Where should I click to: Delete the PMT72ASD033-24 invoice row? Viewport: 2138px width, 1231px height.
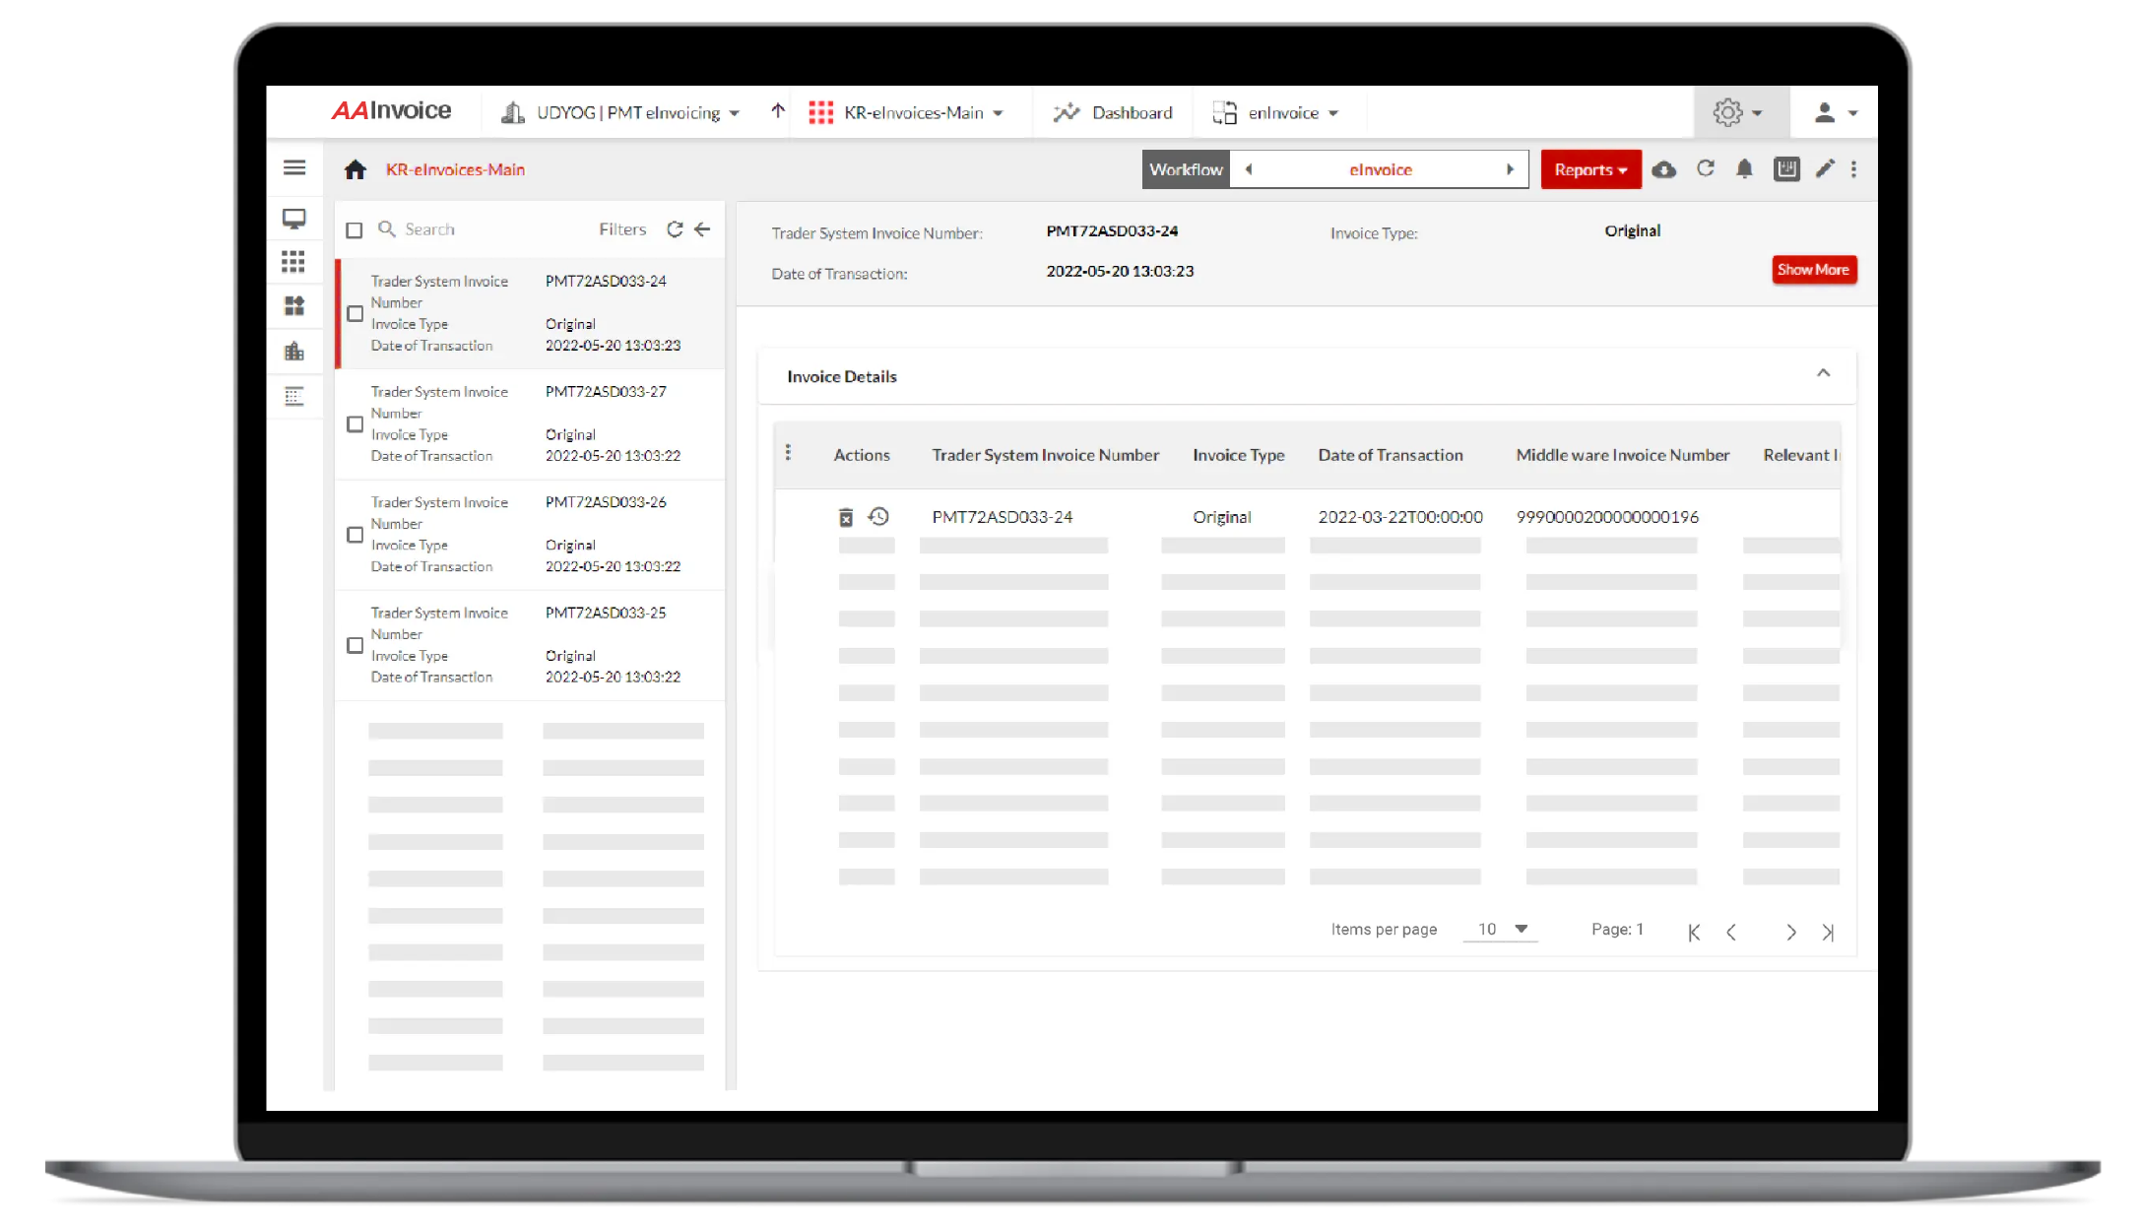pos(845,517)
